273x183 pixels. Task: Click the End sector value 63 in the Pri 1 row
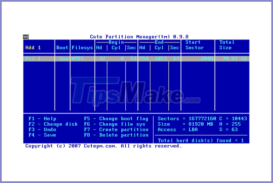(x=176, y=59)
